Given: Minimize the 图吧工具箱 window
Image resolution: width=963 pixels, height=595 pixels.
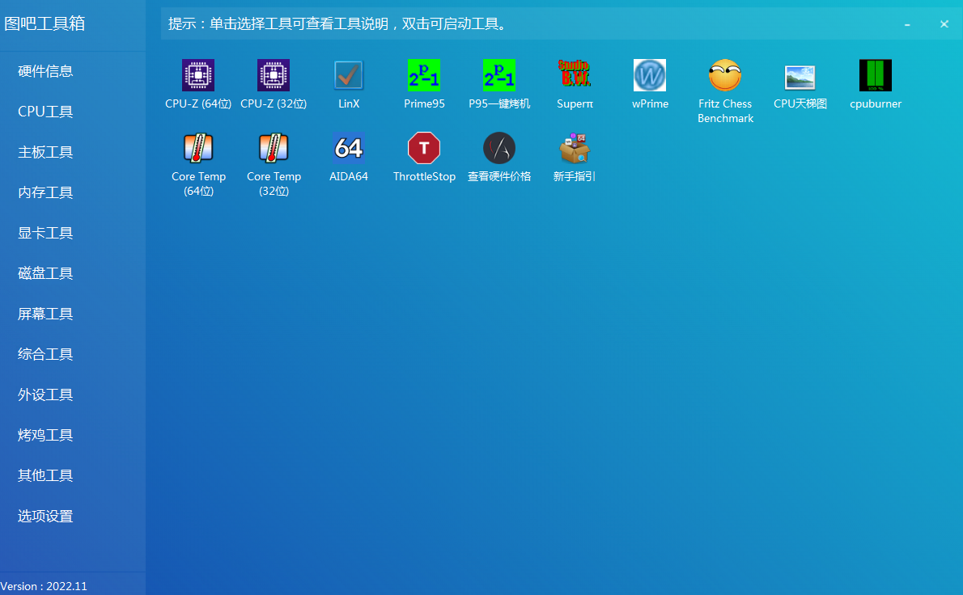Looking at the screenshot, I should click(907, 24).
